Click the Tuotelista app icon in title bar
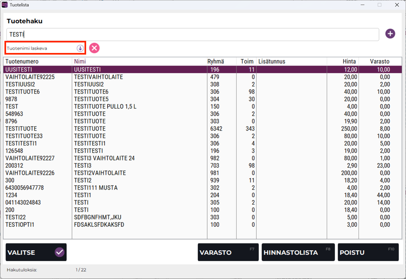Image resolution: width=406 pixels, height=279 pixels. coord(5,5)
